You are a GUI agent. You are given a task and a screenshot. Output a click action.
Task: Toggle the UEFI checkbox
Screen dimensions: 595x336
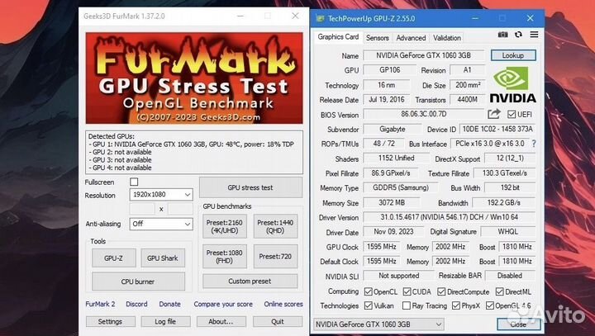(512, 114)
